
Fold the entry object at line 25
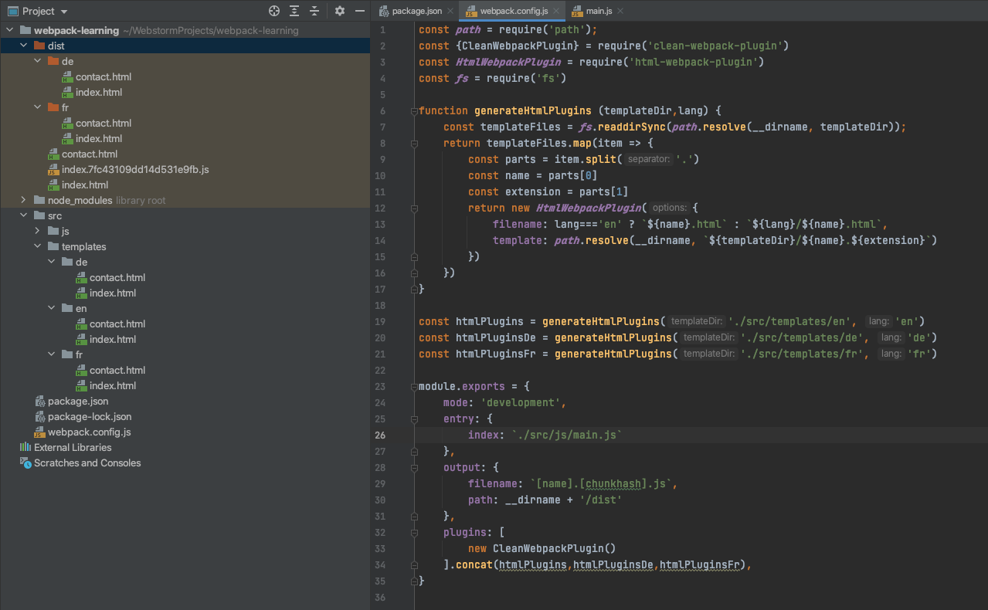click(414, 419)
